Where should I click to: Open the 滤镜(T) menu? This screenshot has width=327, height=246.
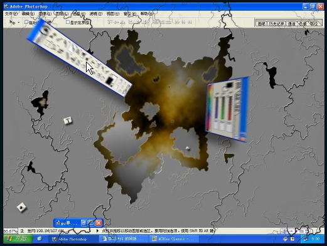click(x=96, y=14)
